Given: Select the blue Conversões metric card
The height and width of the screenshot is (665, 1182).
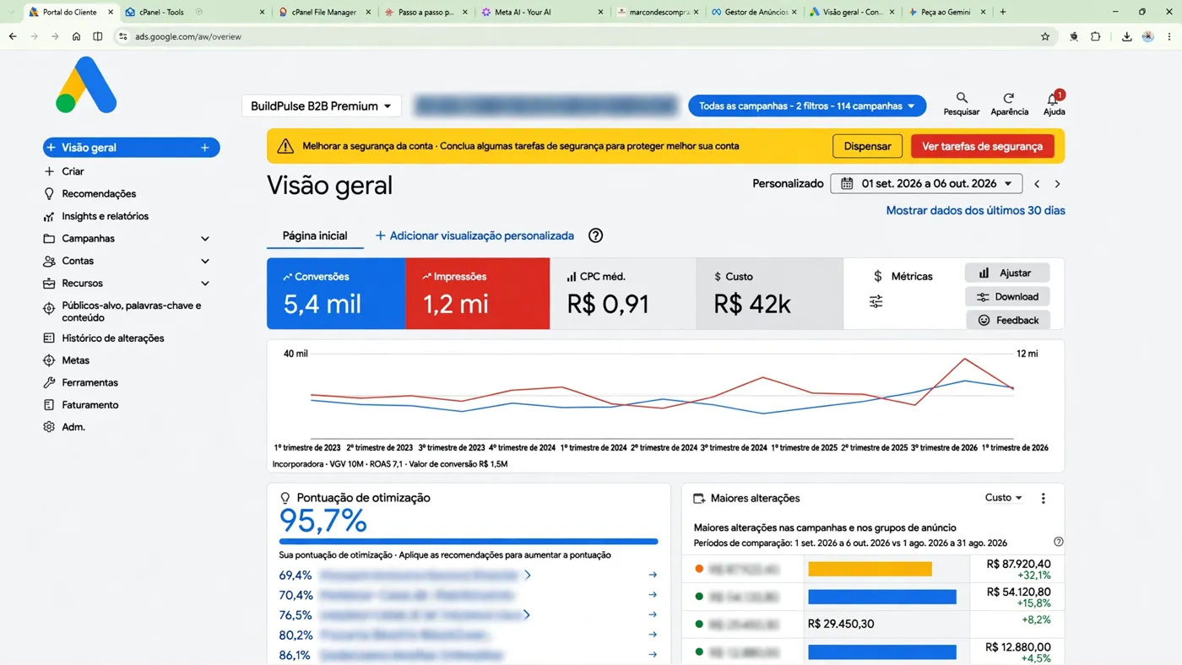Looking at the screenshot, I should click(336, 294).
